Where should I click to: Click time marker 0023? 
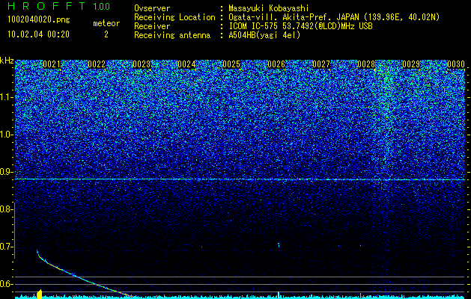pos(142,64)
